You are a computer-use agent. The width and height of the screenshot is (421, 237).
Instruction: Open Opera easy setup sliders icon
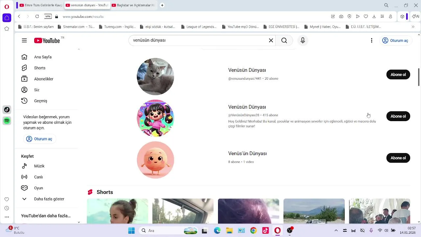point(382,16)
